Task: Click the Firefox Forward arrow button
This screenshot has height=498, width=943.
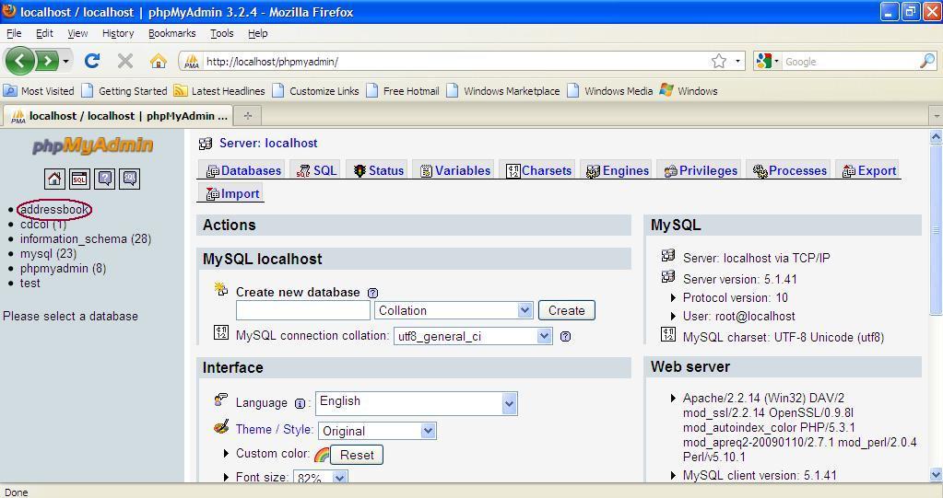Action: [47, 61]
